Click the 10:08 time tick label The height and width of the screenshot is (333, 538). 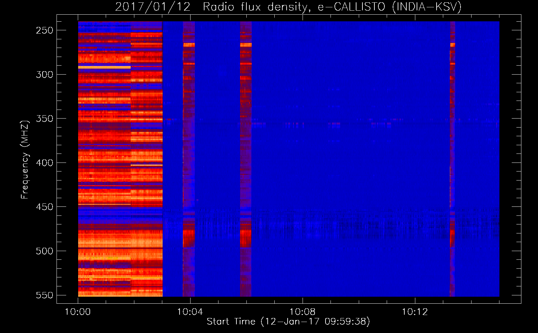(x=302, y=312)
